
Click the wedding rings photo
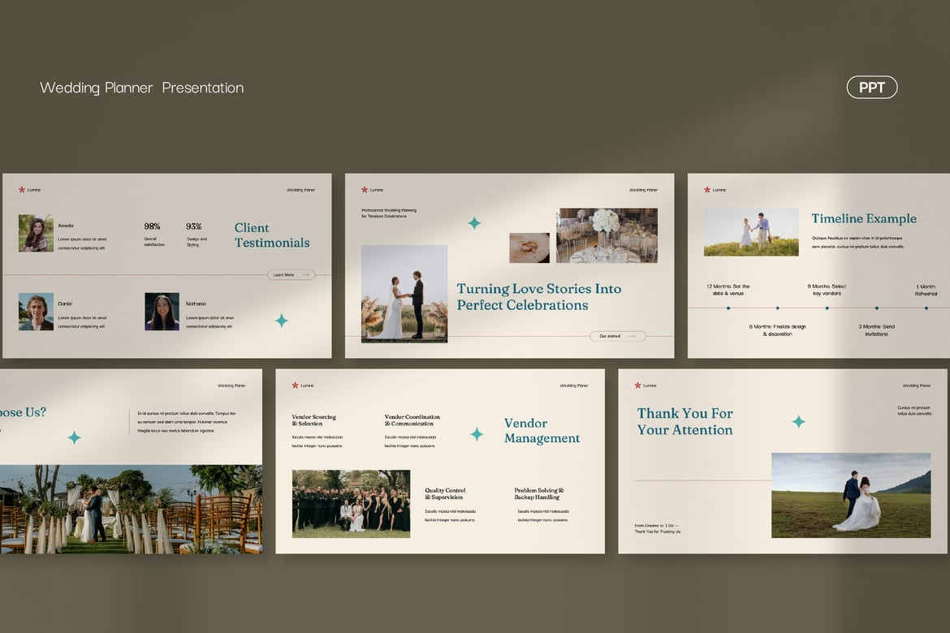pos(529,248)
